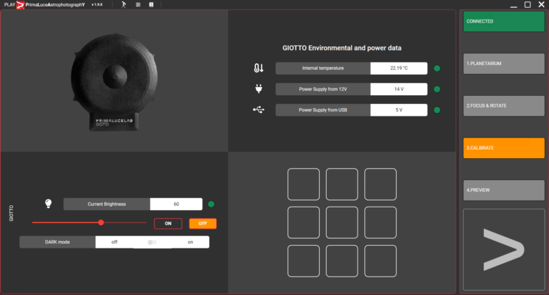Turn the GIOTTO light OFF

(x=202, y=223)
